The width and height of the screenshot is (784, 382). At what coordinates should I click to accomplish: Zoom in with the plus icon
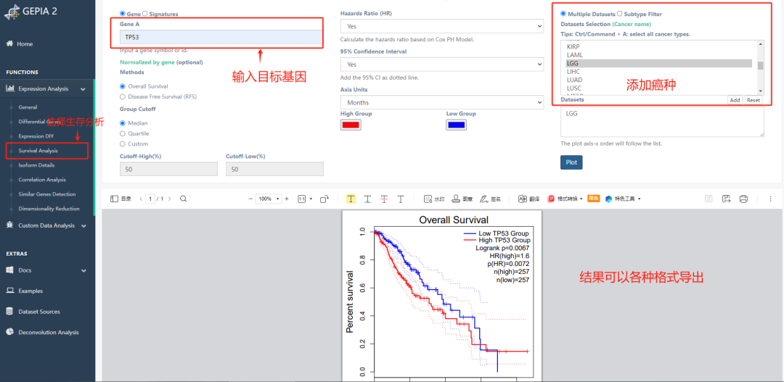(x=287, y=199)
